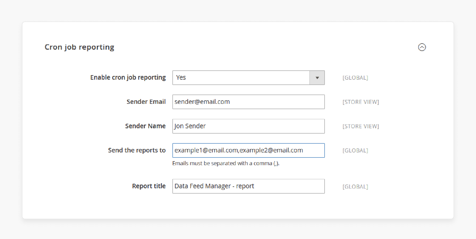Click the comma separation hint text

pyautogui.click(x=226, y=163)
